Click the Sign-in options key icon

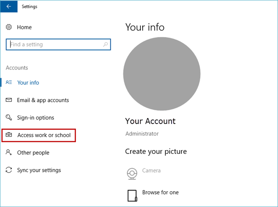(8, 118)
